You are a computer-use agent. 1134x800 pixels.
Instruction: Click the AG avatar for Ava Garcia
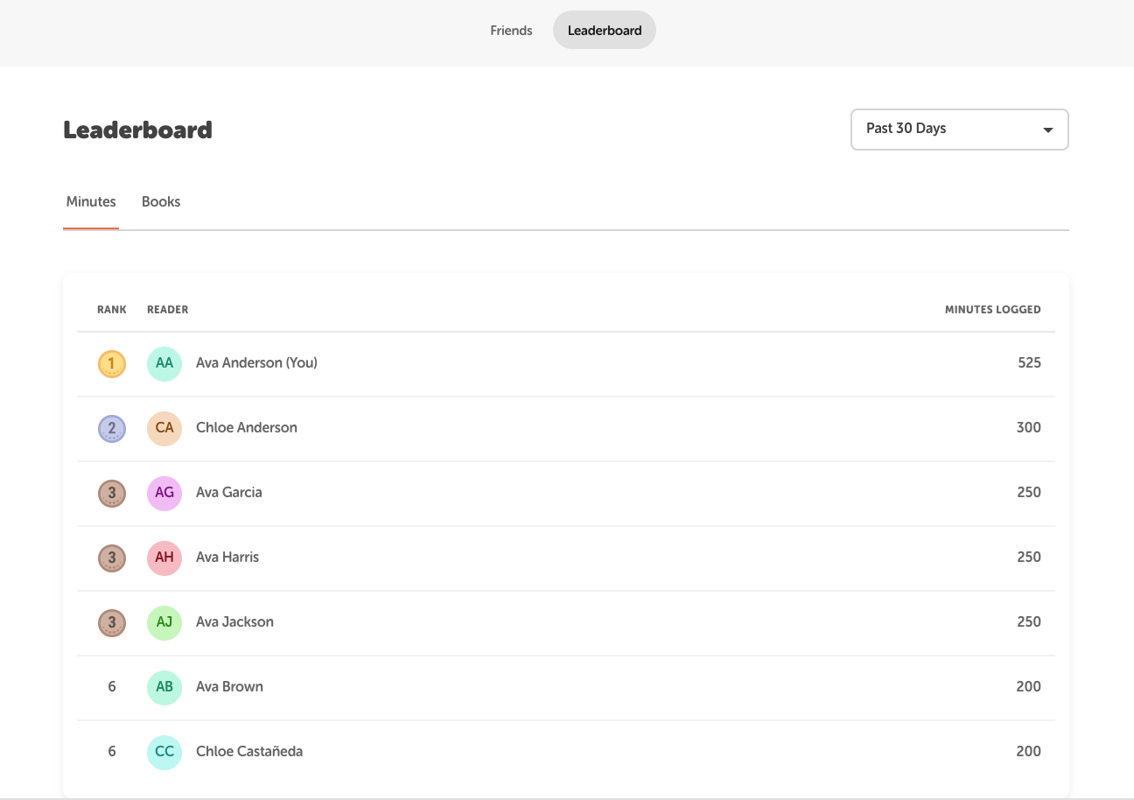[164, 493]
